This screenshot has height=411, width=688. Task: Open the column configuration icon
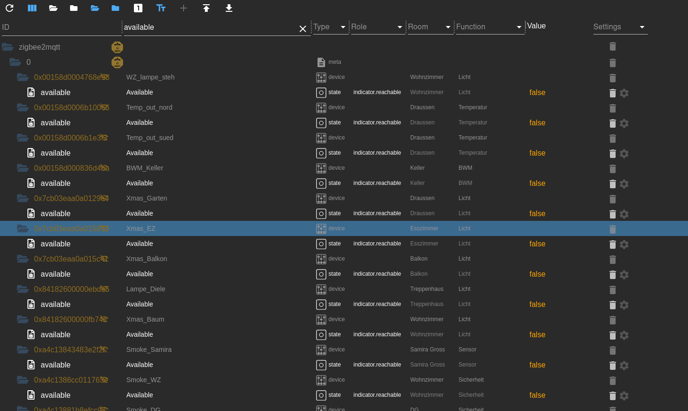point(32,8)
